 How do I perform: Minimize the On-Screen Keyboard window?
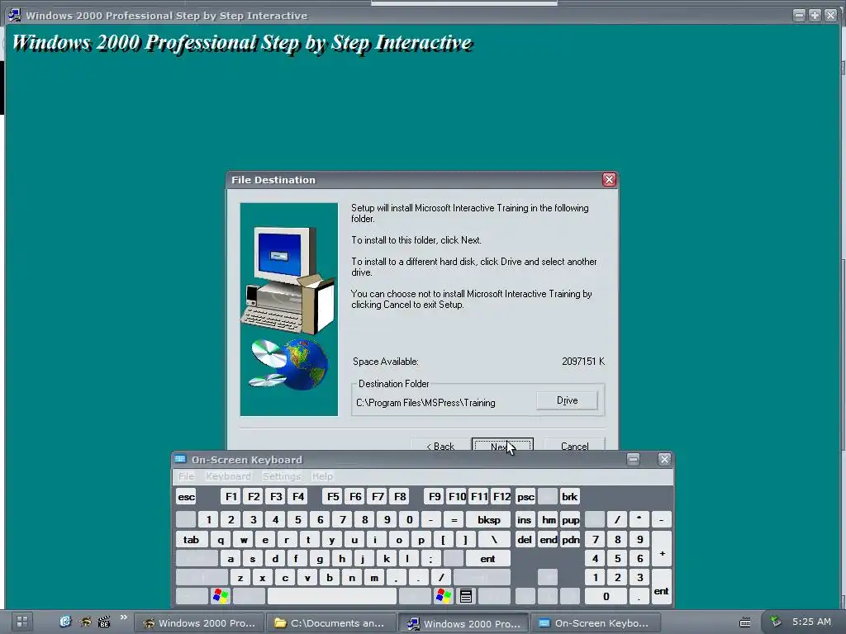click(634, 459)
